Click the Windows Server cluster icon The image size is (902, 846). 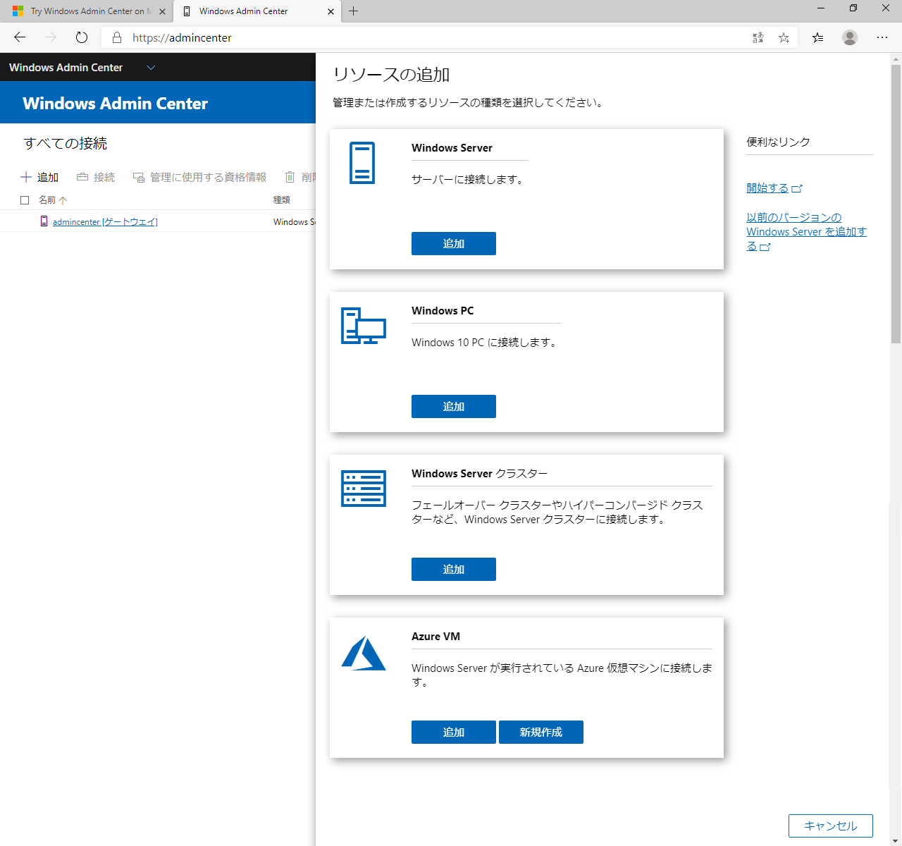(364, 489)
